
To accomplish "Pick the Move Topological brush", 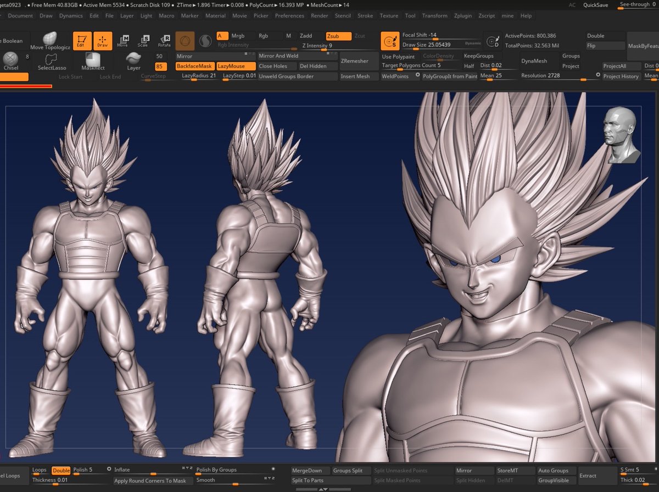I will click(50, 41).
